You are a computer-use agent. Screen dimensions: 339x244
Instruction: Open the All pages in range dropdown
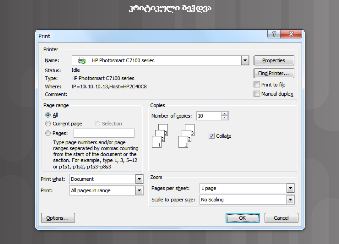tap(139, 191)
